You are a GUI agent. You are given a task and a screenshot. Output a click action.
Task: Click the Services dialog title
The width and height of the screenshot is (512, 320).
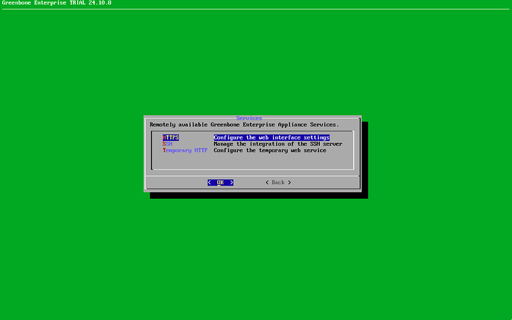point(249,118)
